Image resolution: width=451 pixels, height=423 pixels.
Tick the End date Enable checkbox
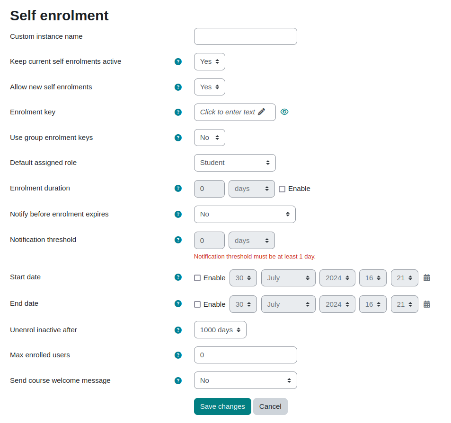197,304
